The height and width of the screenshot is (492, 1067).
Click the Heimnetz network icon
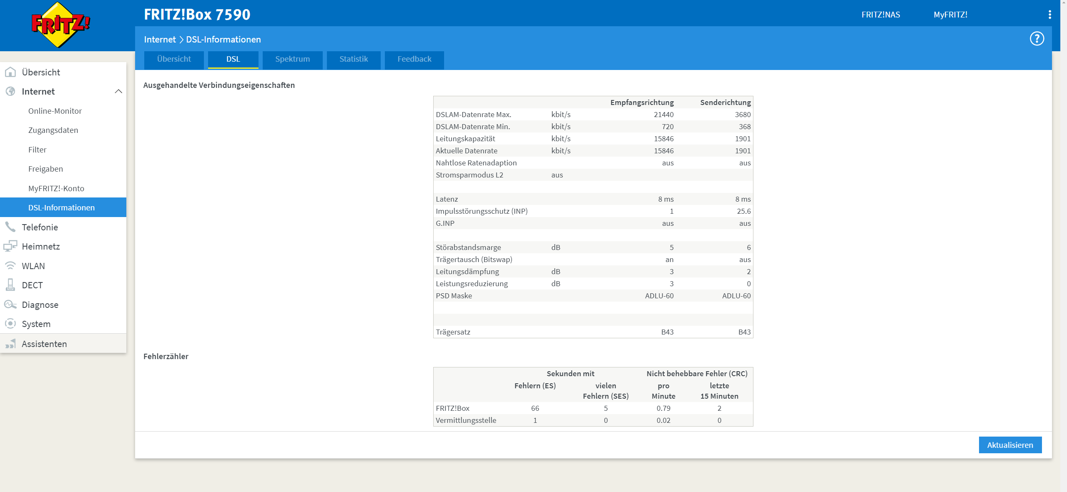(x=10, y=246)
